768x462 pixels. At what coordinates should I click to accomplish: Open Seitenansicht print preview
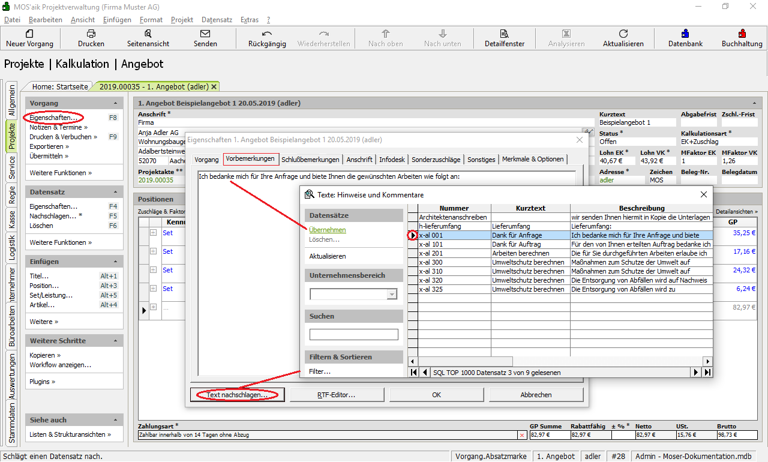148,34
